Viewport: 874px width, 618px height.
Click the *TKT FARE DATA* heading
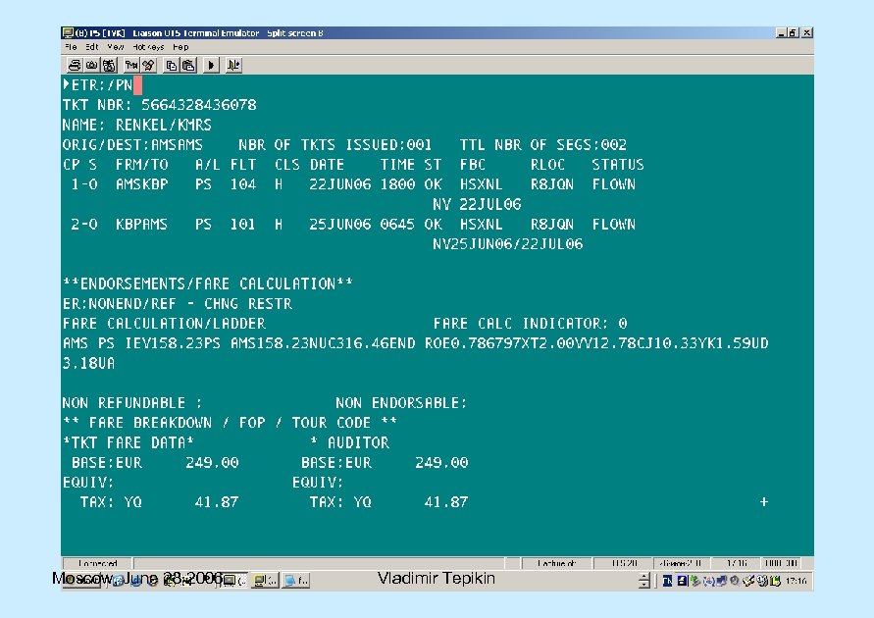pyautogui.click(x=129, y=443)
